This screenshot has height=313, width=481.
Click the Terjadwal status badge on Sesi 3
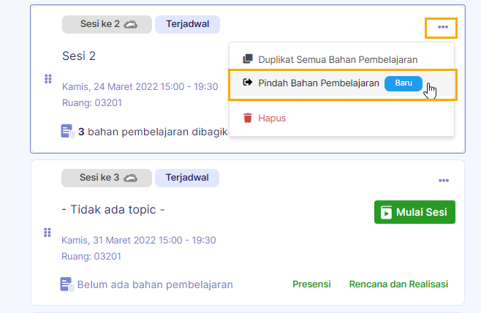(x=187, y=178)
